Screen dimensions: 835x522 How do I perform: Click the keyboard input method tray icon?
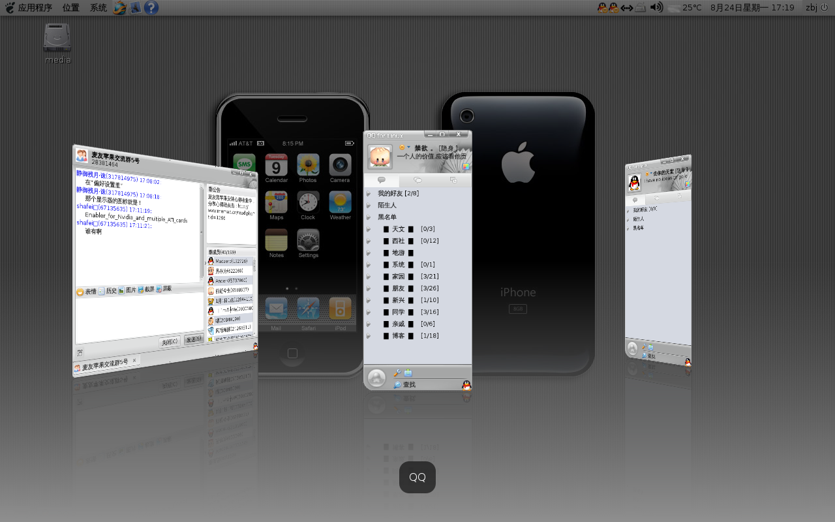click(x=641, y=8)
